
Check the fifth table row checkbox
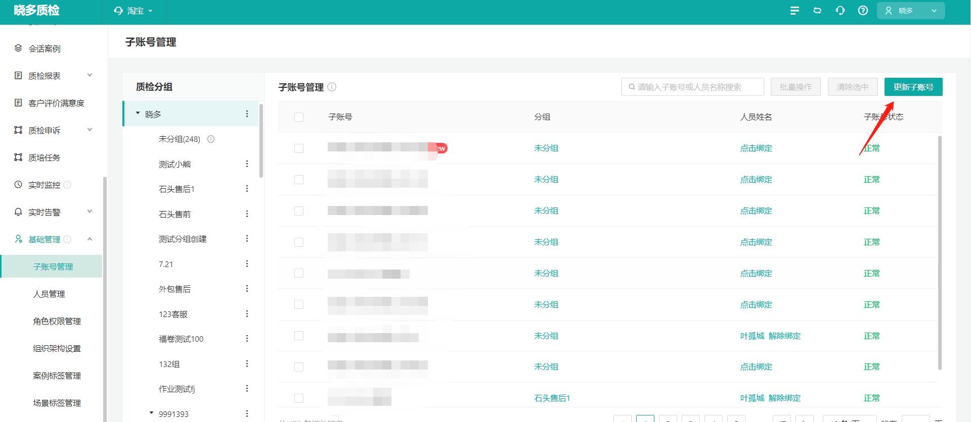click(299, 273)
